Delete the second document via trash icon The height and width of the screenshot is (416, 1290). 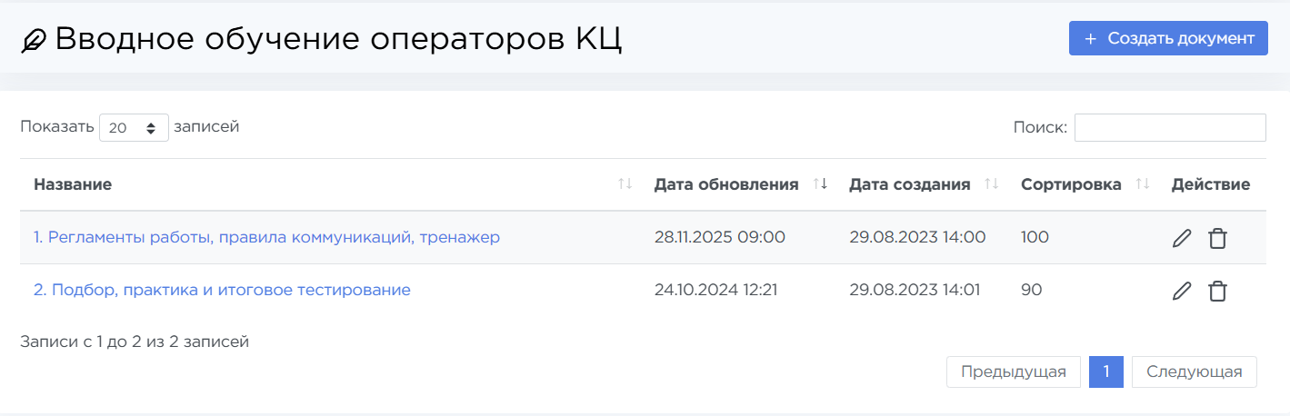[1217, 291]
